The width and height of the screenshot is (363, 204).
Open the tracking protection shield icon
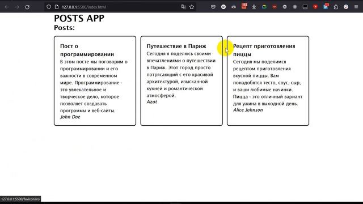click(49, 7)
